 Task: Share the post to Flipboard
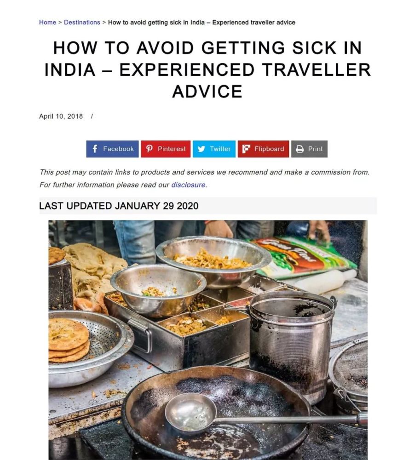[x=263, y=149]
